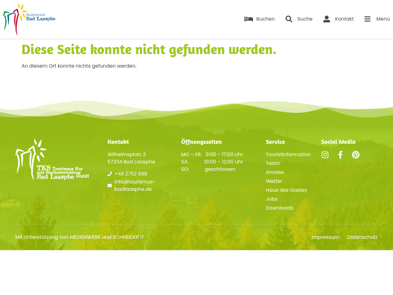Call the phone number +49 2752 898

click(130, 174)
